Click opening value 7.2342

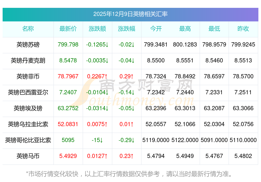(156, 92)
